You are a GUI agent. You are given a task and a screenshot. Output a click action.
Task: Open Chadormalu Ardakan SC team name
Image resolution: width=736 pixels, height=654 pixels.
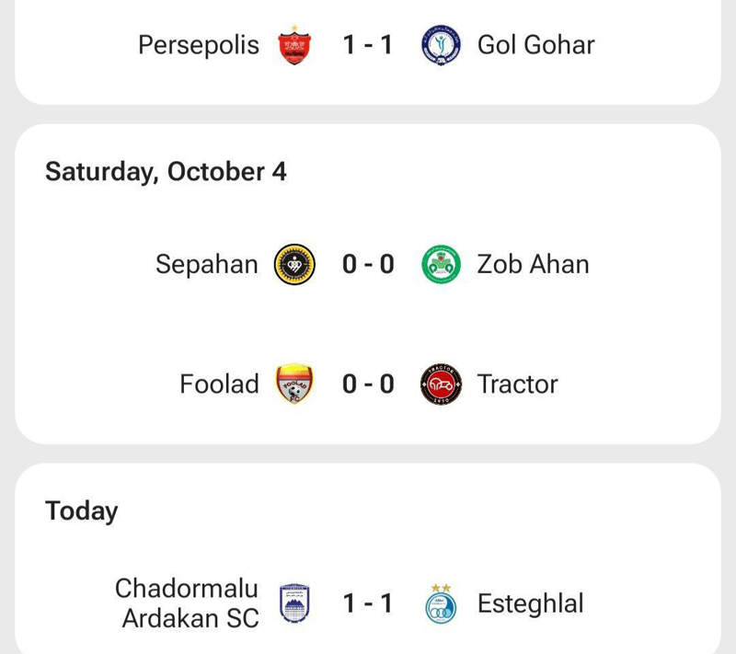(187, 603)
